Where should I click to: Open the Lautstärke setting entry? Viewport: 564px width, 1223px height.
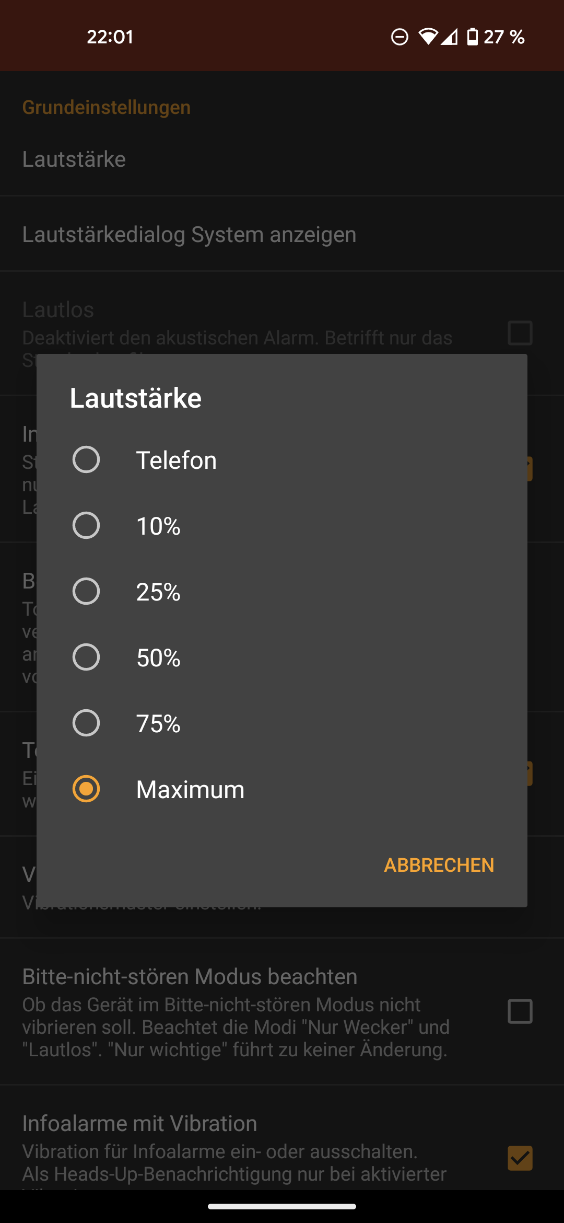click(x=74, y=159)
